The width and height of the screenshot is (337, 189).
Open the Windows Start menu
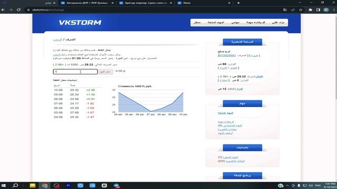(3, 185)
